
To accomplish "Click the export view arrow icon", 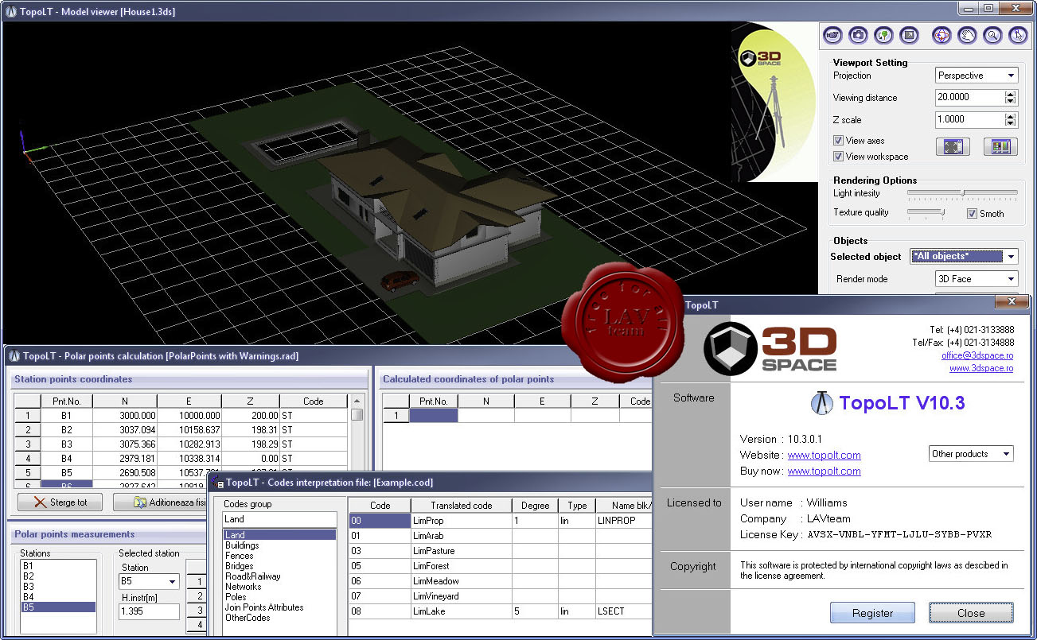I will point(909,35).
